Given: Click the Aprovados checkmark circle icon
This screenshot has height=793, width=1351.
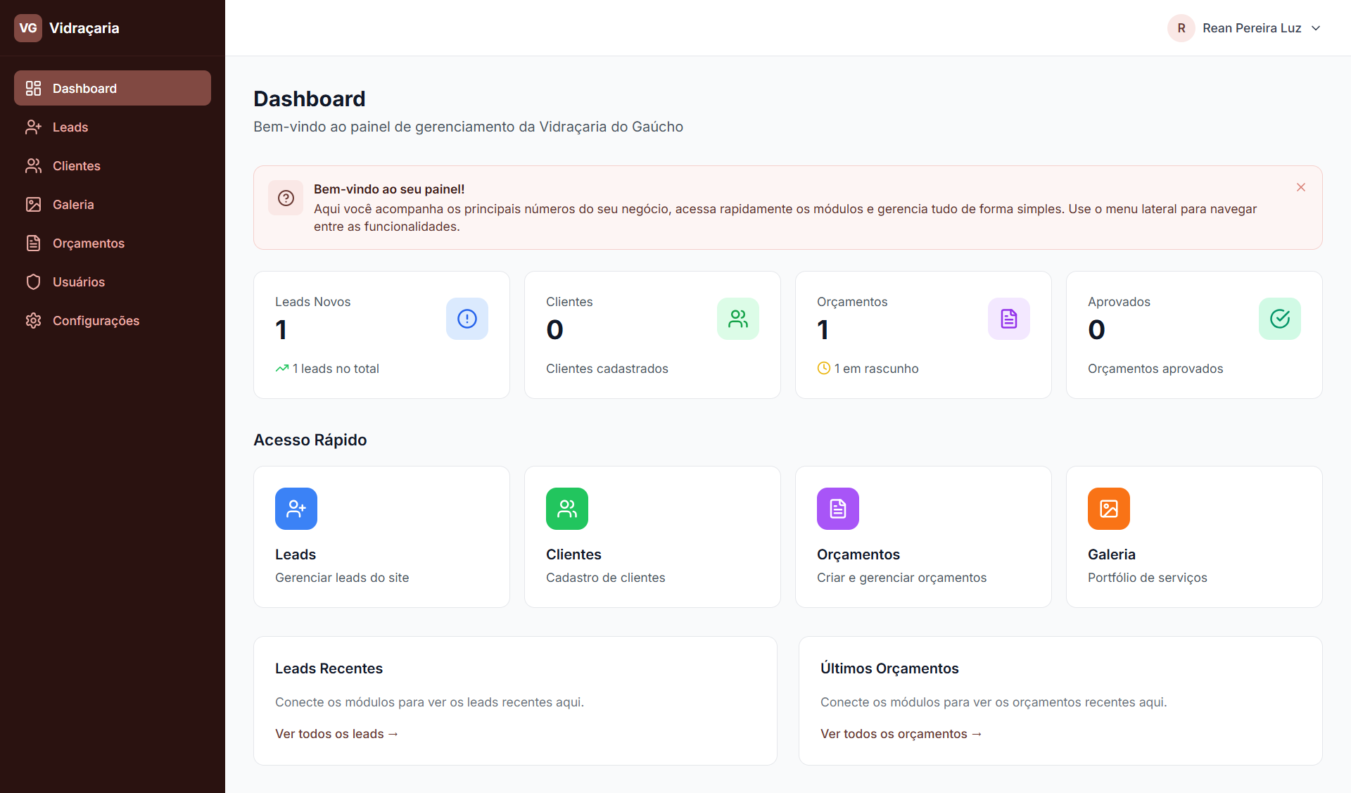Looking at the screenshot, I should [1280, 319].
